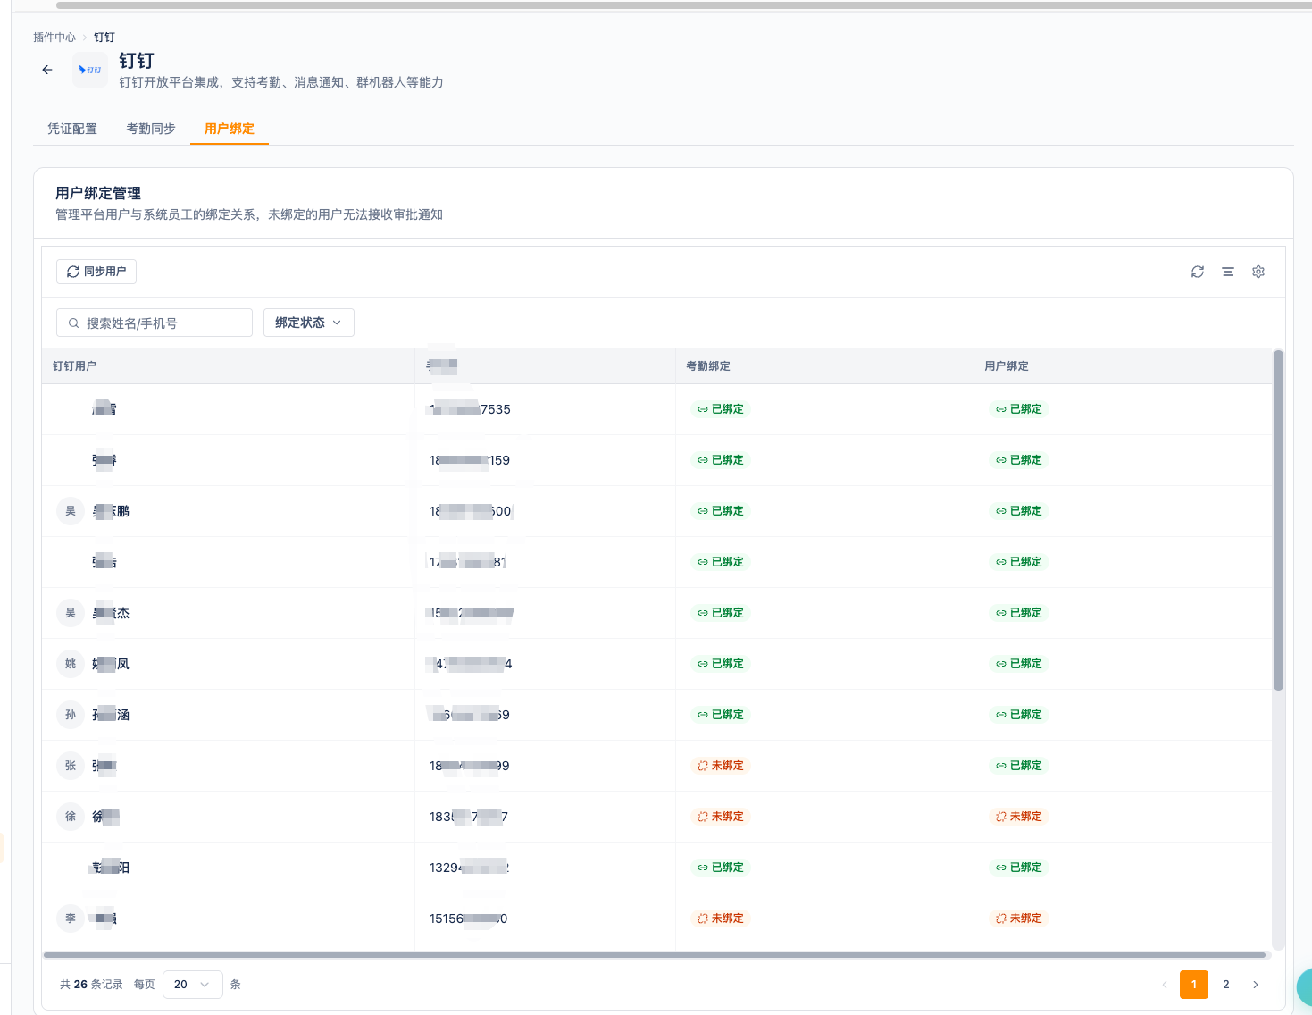Viewport: 1312px width, 1015px height.
Task: Open the page size 20 dropdown
Action: click(x=192, y=985)
